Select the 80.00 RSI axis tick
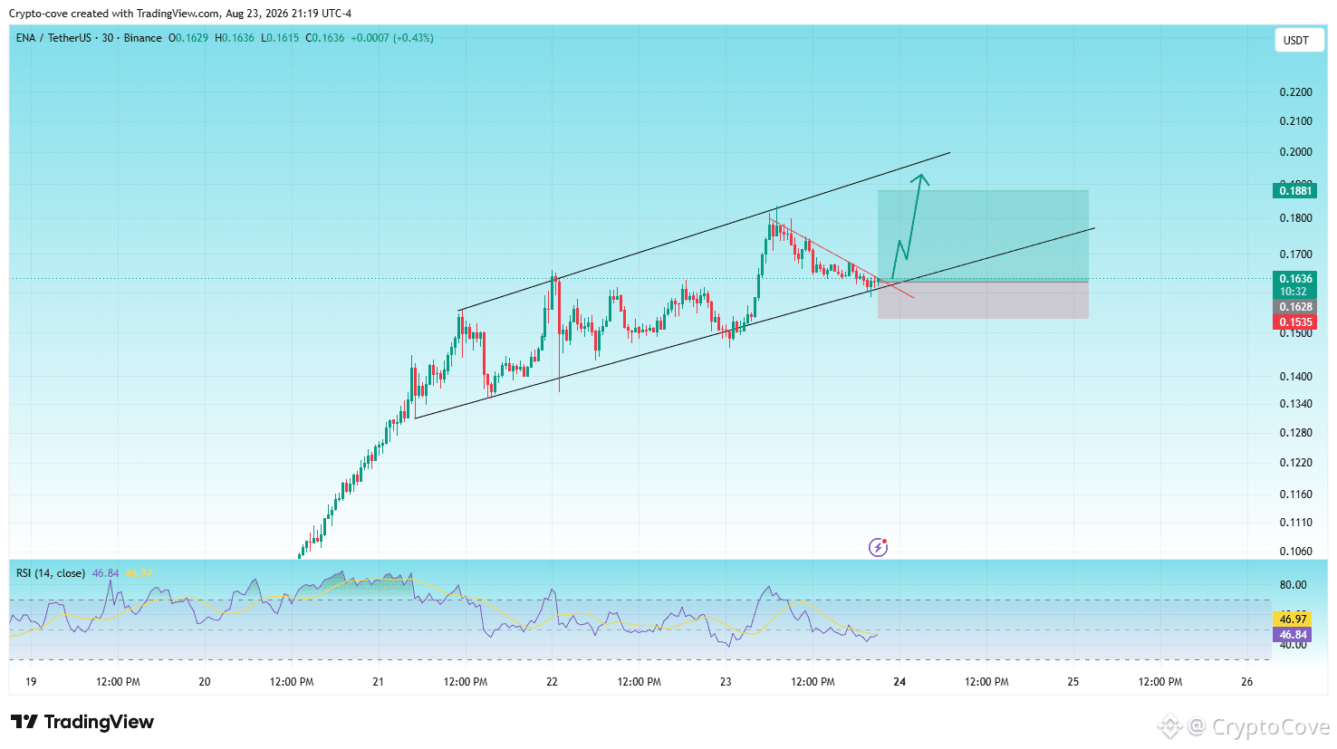This screenshot has height=749, width=1337. [1293, 585]
